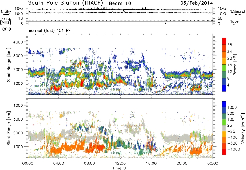The width and height of the screenshot is (246, 170).
Task: Click the "Beam 10" label
Action: point(120,3)
